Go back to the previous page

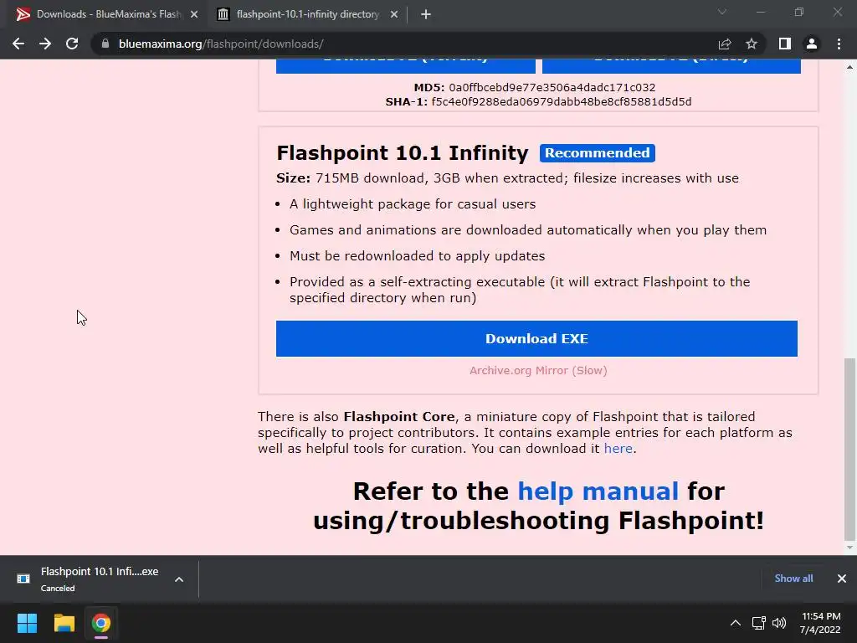click(18, 44)
